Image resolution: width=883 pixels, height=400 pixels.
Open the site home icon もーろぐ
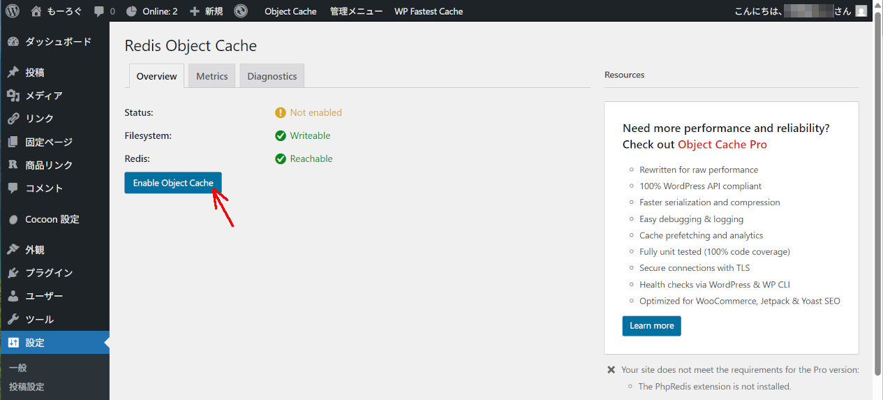coord(36,11)
